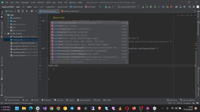Expand the res folder

(x=8, y=27)
